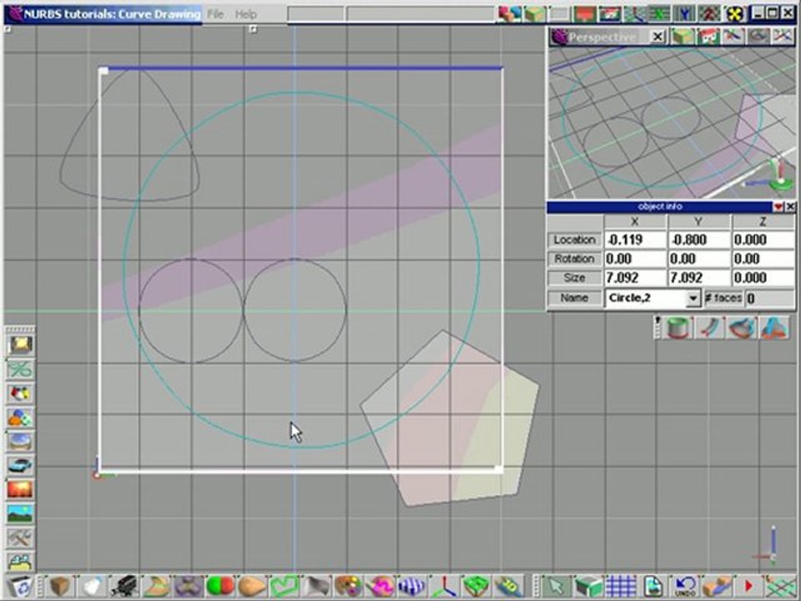Click the green X grid icon in title bar
The height and width of the screenshot is (601, 801).
[659, 14]
